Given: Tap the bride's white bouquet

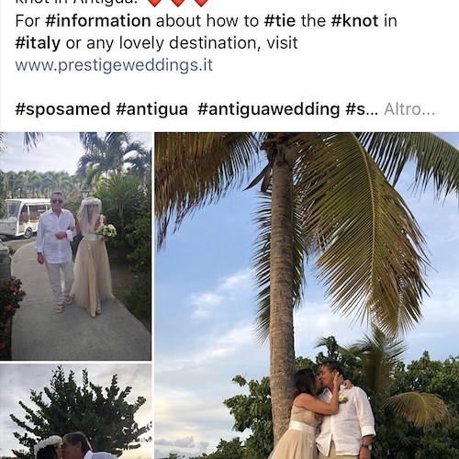Looking at the screenshot, I should pyautogui.click(x=108, y=230).
